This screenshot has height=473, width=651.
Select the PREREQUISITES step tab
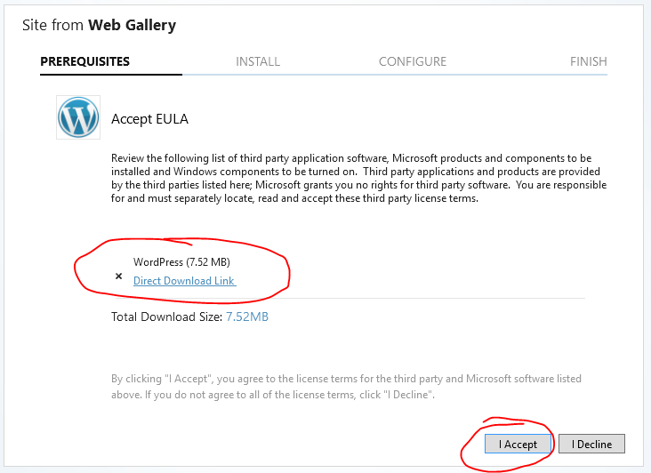85,61
